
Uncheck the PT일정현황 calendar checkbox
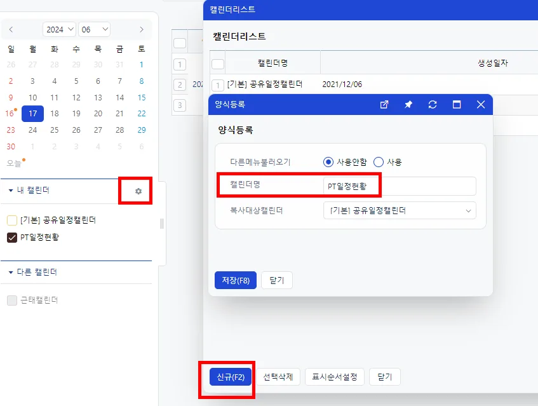tap(12, 238)
